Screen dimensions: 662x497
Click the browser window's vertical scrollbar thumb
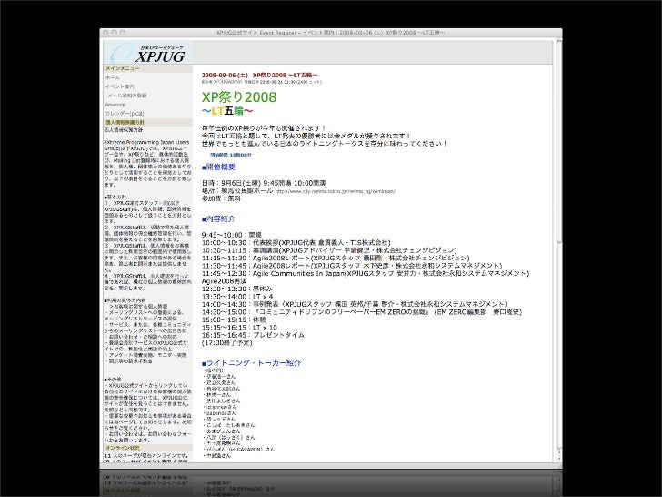tap(559, 142)
